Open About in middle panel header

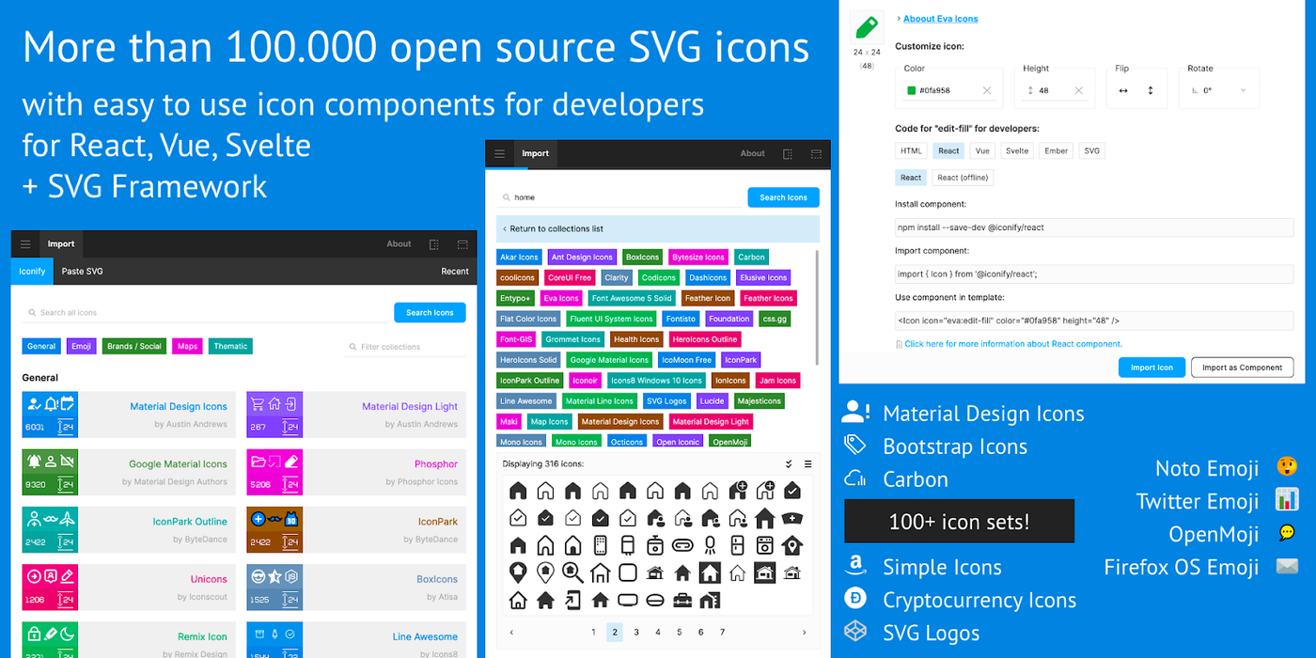(752, 154)
